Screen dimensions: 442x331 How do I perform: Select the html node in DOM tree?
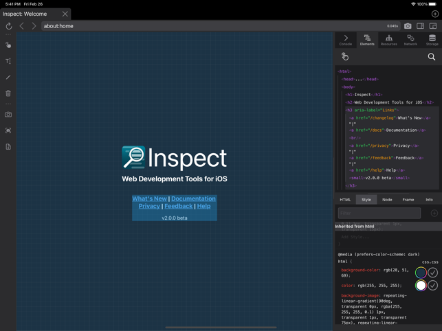tap(344, 71)
